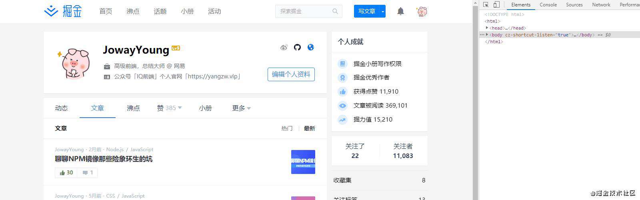The width and height of the screenshot is (640, 200).
Task: Switch to the 沸点 profile tab
Action: [x=133, y=108]
